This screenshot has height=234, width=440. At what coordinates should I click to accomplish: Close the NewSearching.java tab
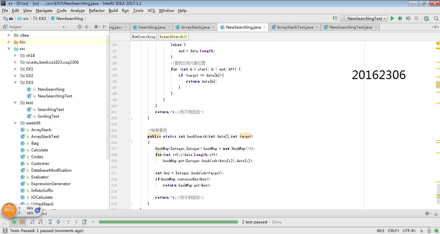[265, 27]
